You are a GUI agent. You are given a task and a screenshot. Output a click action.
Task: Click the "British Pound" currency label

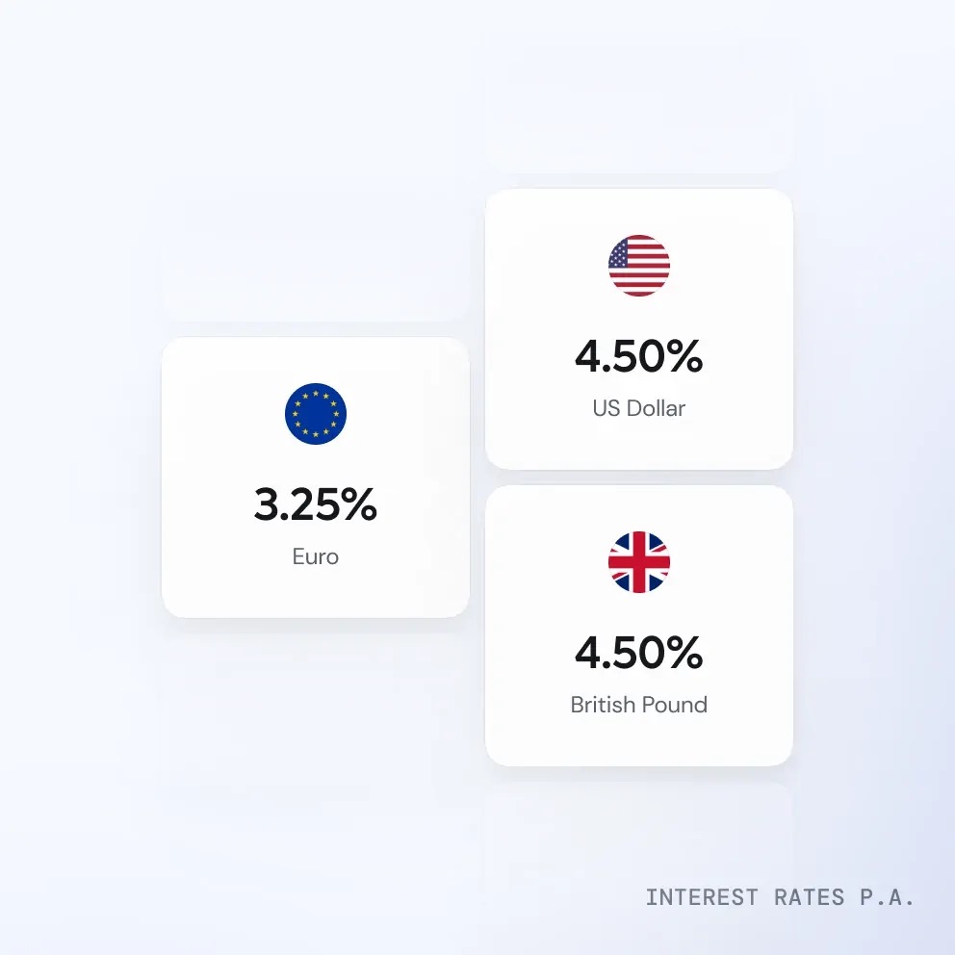[639, 705]
